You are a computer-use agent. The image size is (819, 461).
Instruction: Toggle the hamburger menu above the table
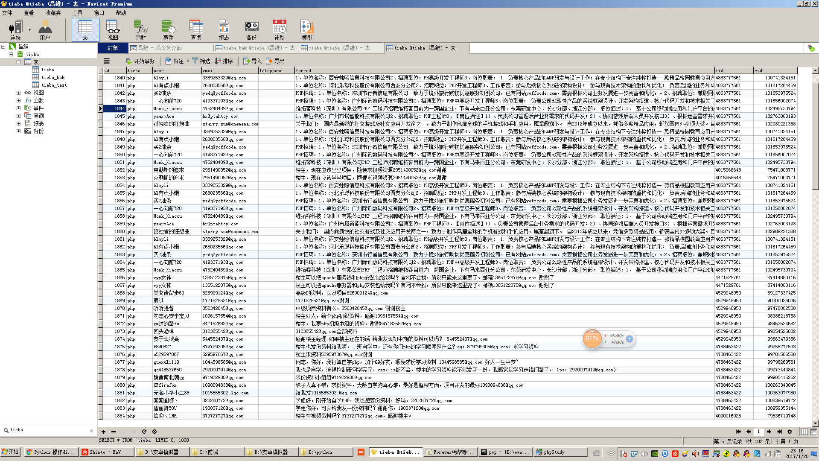click(107, 61)
